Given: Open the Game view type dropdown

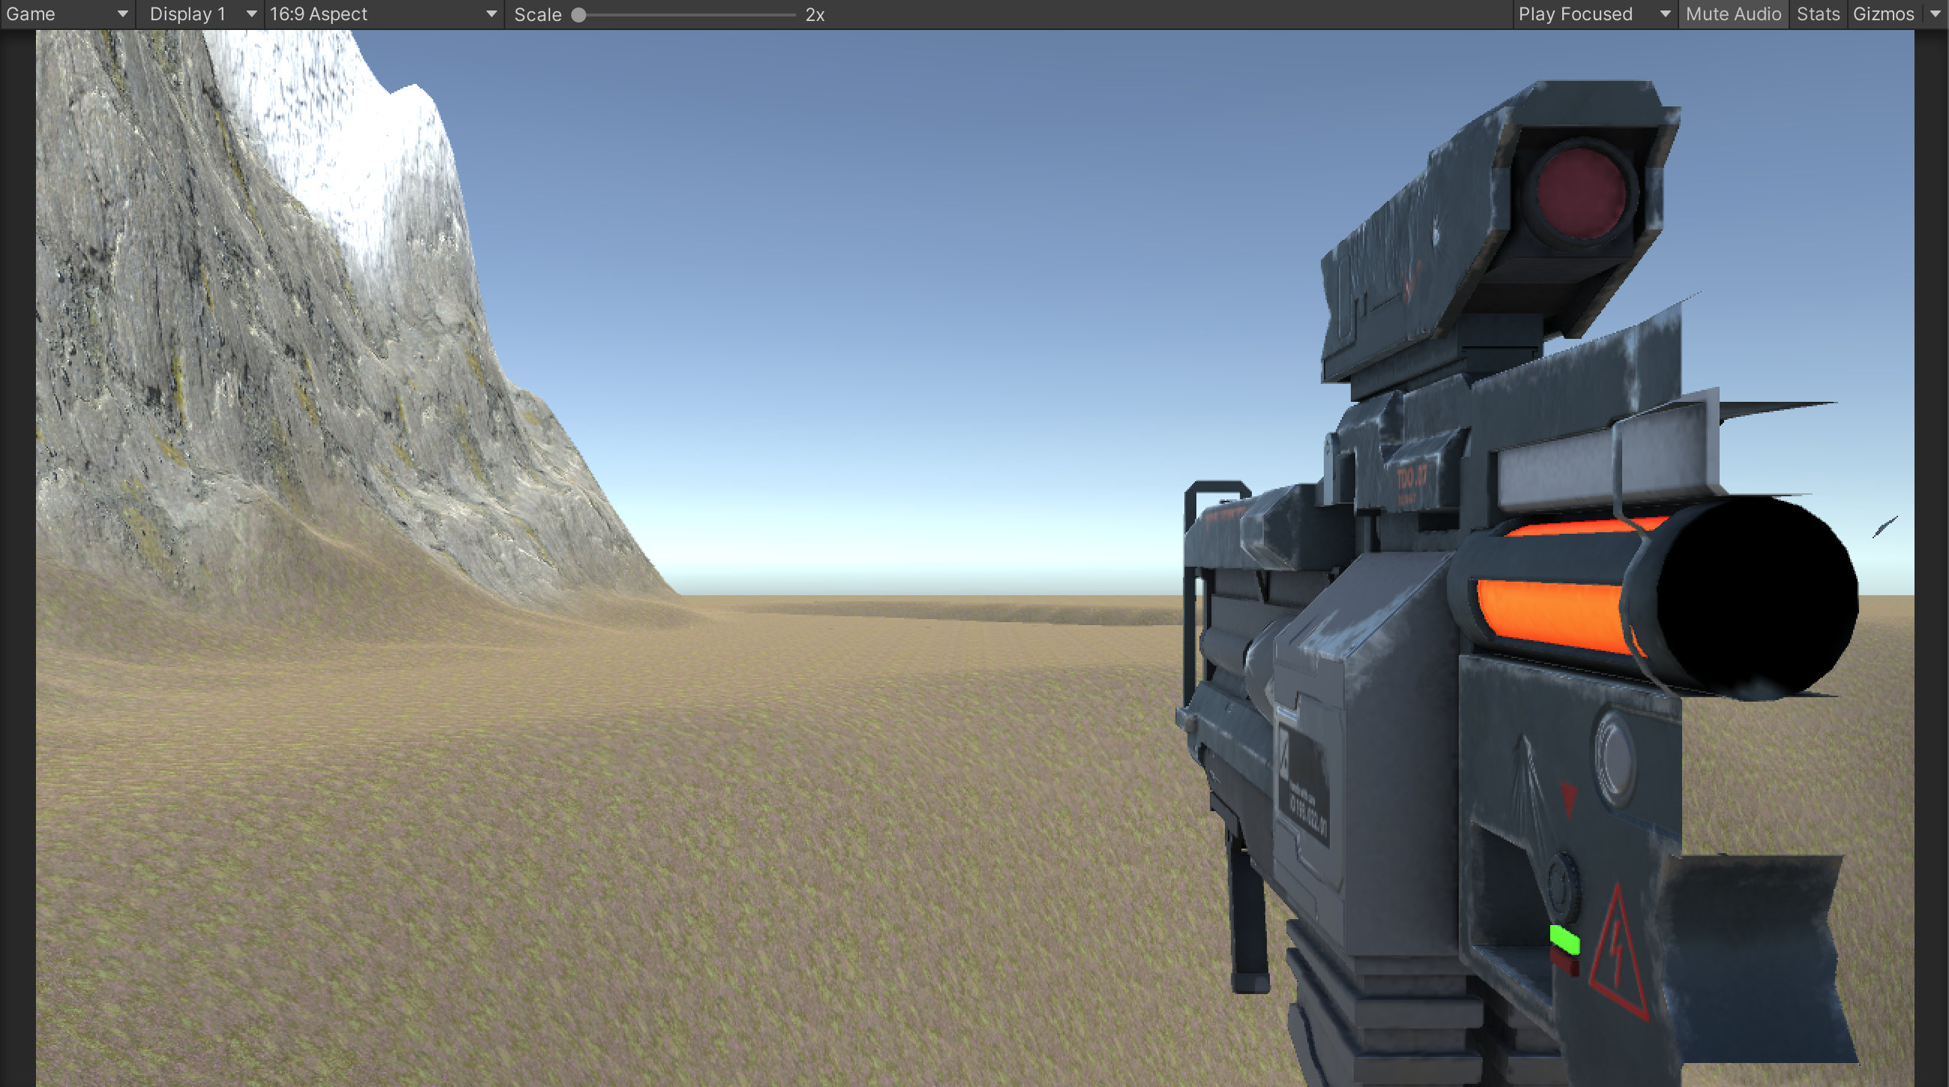Looking at the screenshot, I should 67,14.
